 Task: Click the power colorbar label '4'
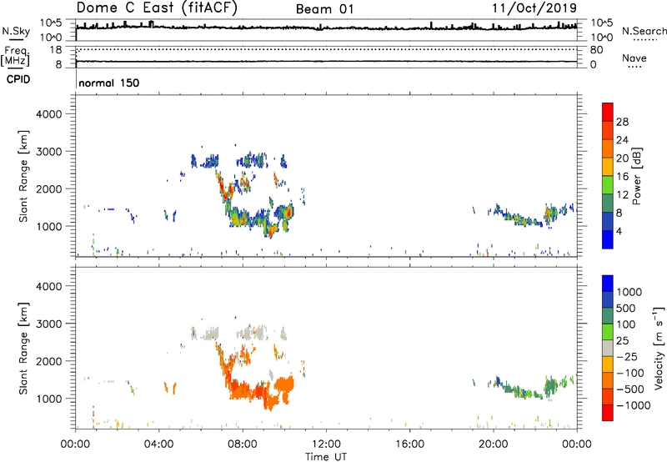click(619, 231)
